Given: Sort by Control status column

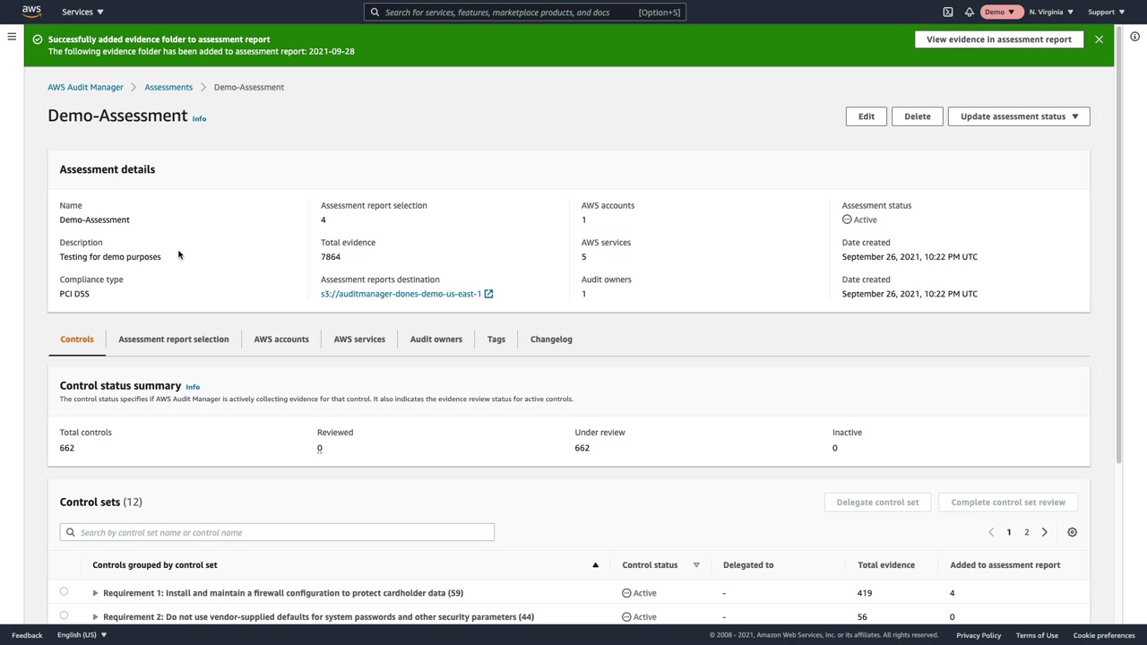Looking at the screenshot, I should (650, 565).
